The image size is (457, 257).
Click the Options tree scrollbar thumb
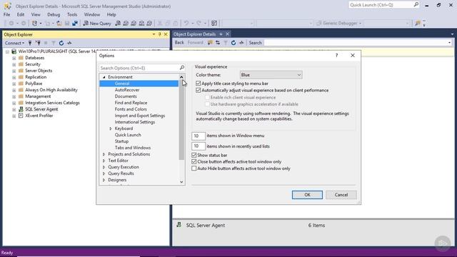(181, 120)
